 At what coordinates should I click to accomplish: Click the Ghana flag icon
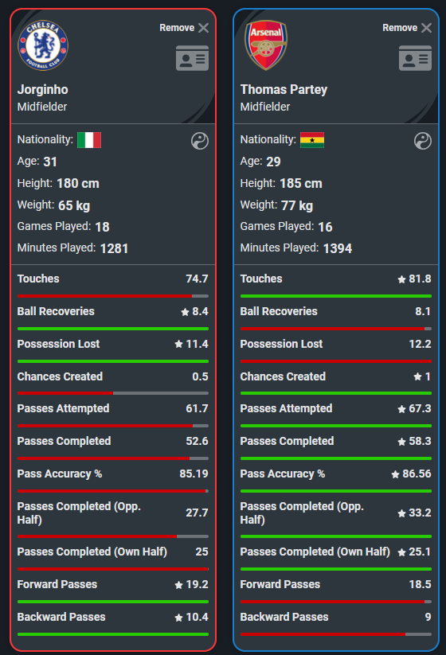tap(312, 140)
